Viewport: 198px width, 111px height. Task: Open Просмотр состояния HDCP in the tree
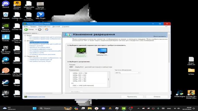40,47
